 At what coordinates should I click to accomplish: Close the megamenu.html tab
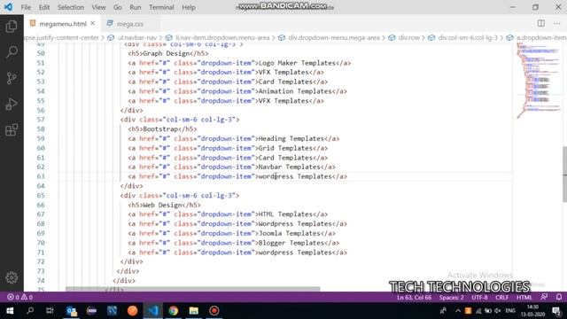[x=93, y=24]
